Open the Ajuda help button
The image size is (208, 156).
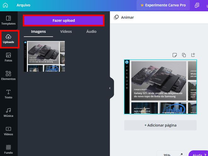199,154
